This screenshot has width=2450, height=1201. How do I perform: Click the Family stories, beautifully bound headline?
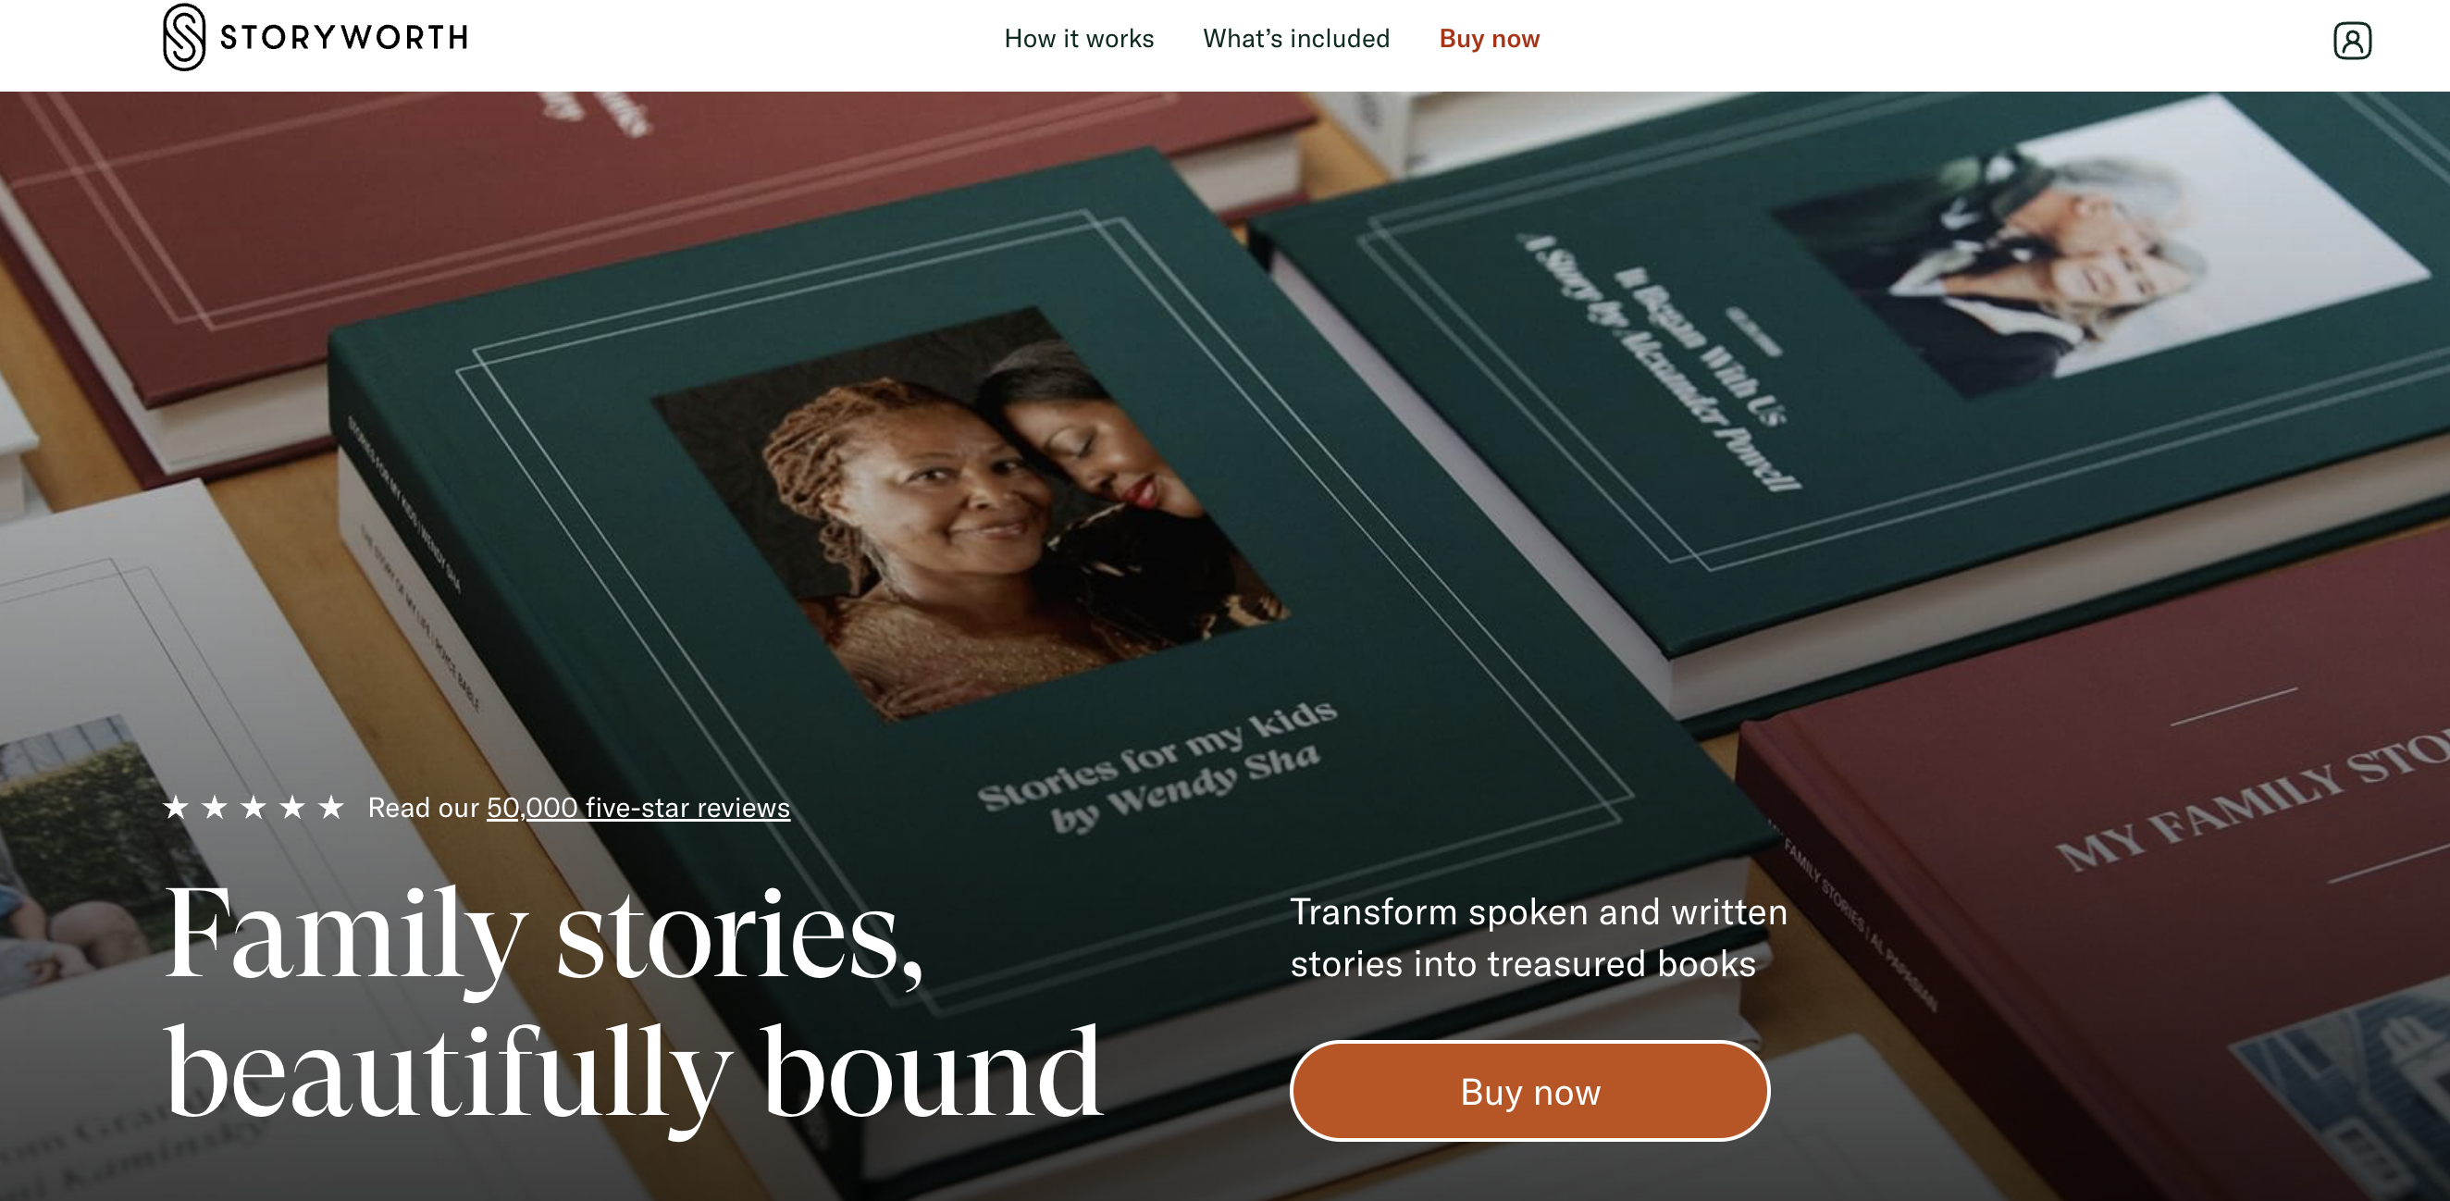click(x=634, y=1004)
